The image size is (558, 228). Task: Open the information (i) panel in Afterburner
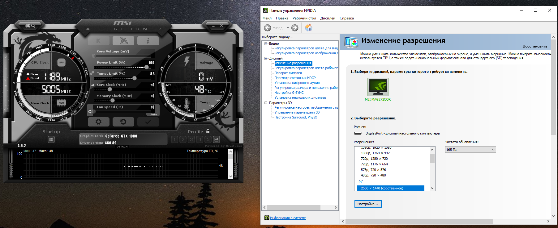(x=148, y=41)
